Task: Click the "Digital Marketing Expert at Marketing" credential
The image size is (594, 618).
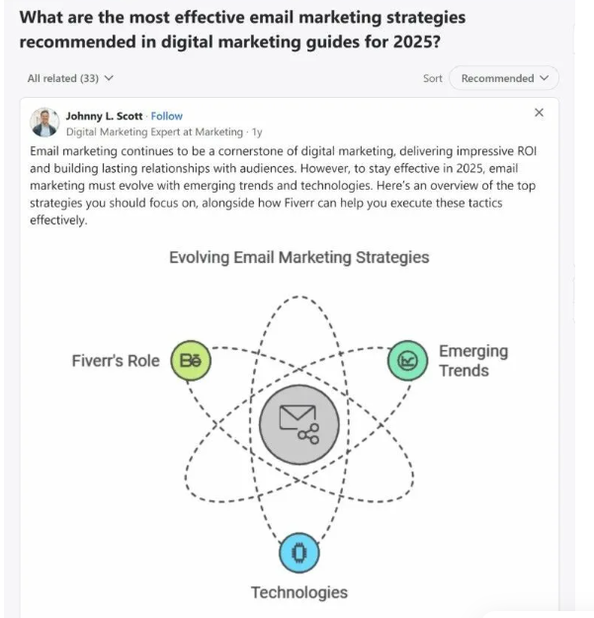Action: [154, 132]
